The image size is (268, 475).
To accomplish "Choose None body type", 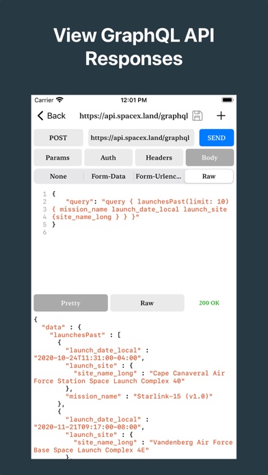I will [58, 176].
